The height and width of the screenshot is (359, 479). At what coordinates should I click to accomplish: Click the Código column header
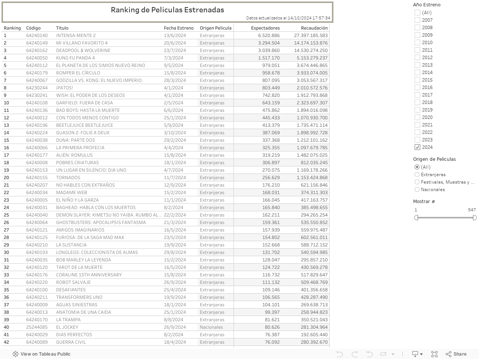click(x=33, y=28)
